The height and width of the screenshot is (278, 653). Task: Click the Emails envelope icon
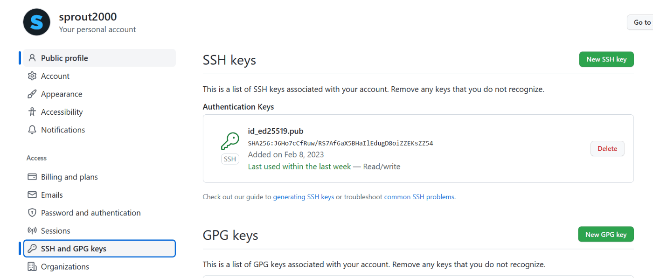[32, 195]
